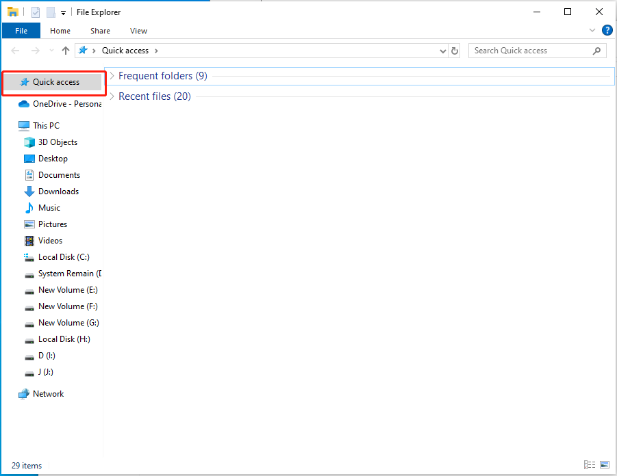Expand the ribbon with the chevron

click(592, 30)
